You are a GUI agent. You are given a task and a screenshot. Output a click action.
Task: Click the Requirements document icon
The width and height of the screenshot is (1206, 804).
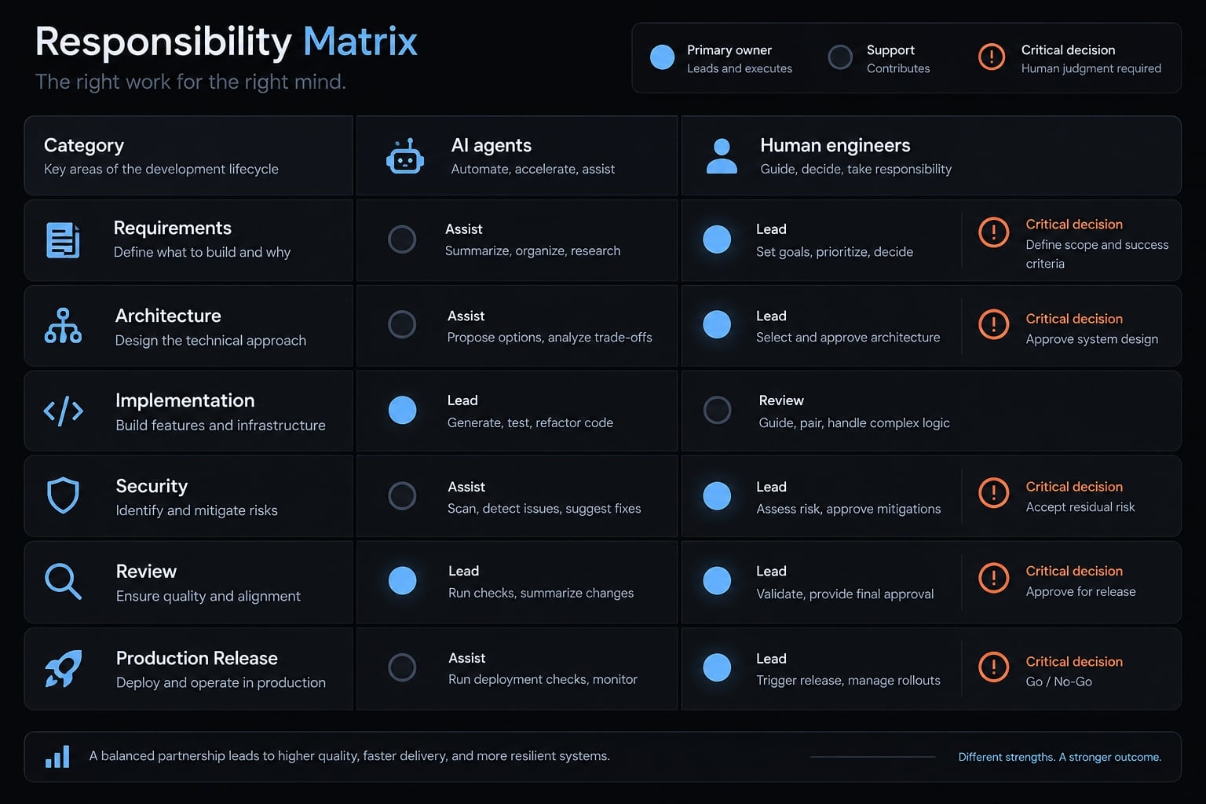click(x=63, y=240)
